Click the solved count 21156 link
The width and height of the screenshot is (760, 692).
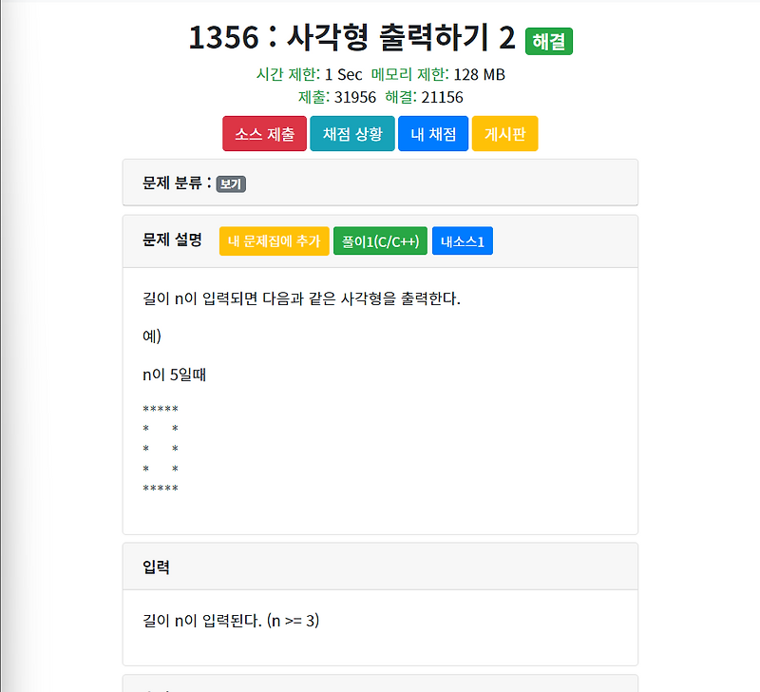click(443, 97)
